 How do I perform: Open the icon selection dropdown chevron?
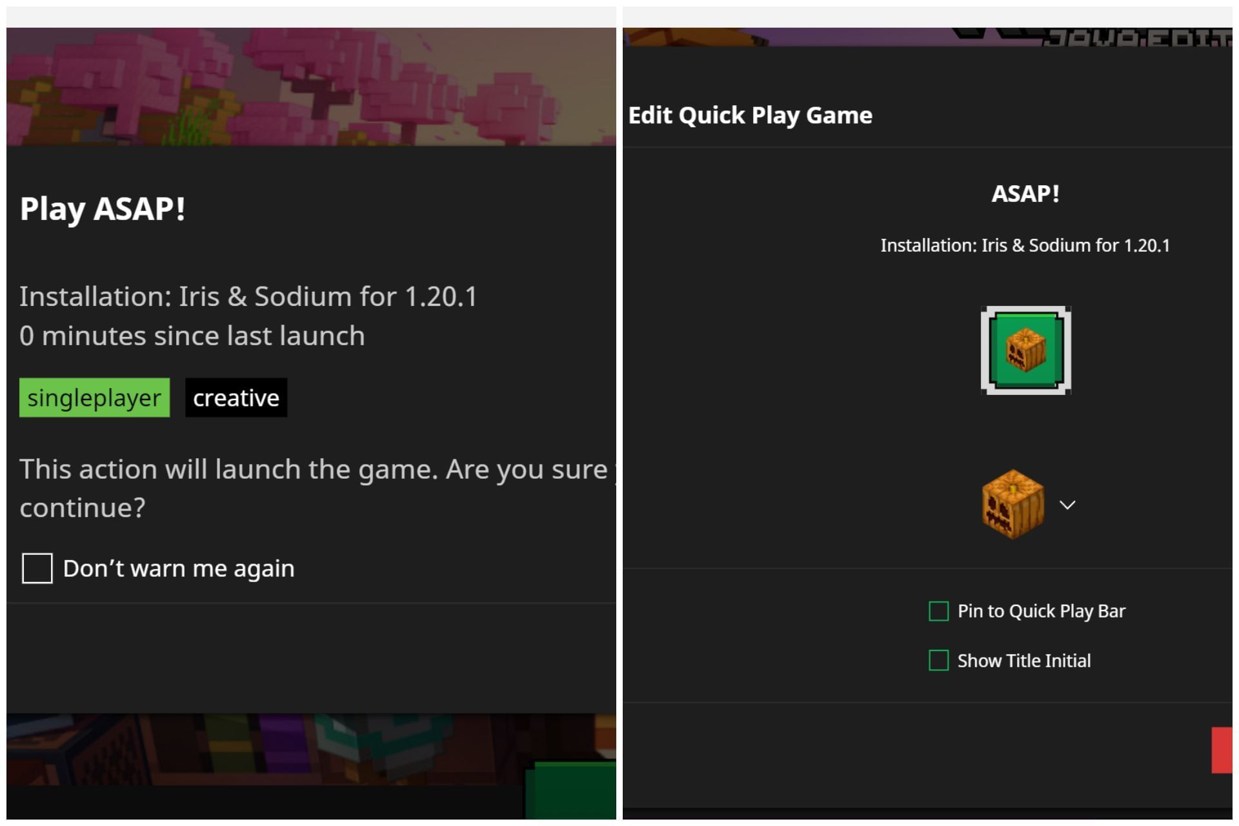coord(1068,505)
